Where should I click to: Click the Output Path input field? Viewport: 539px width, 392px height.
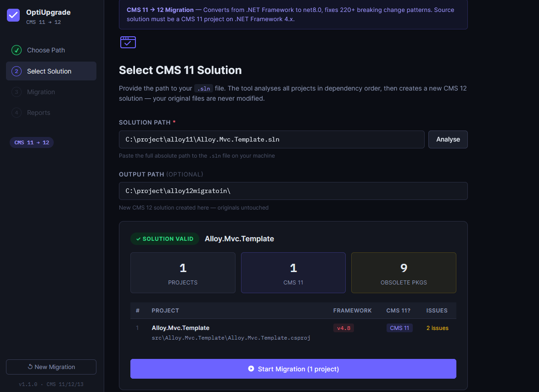coord(293,191)
